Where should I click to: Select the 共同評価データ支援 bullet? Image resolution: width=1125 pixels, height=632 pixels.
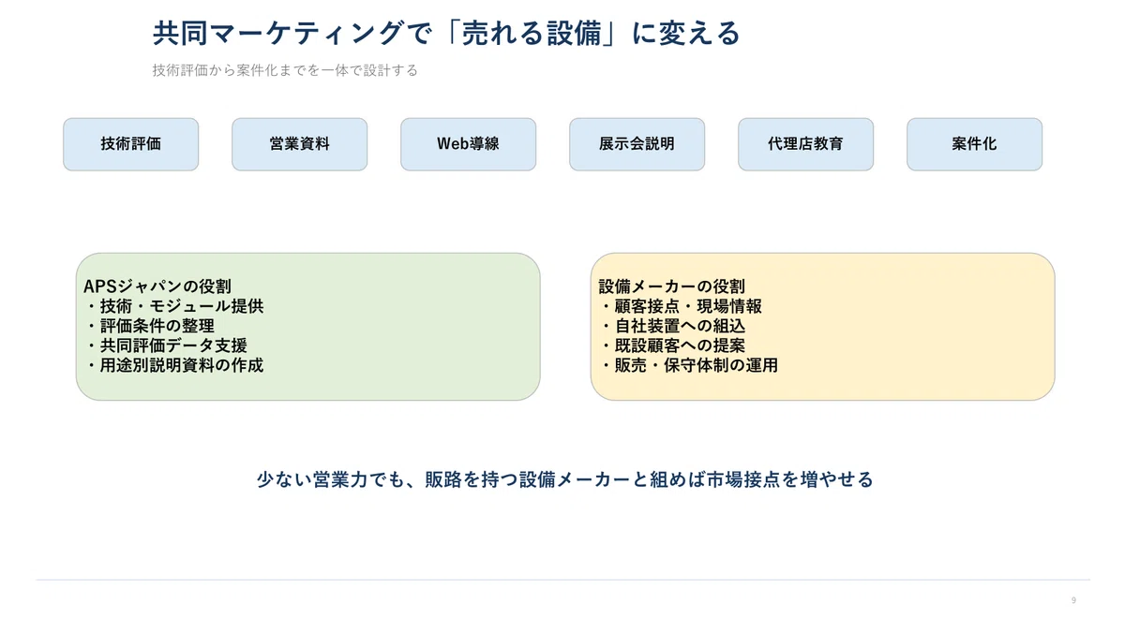(166, 345)
